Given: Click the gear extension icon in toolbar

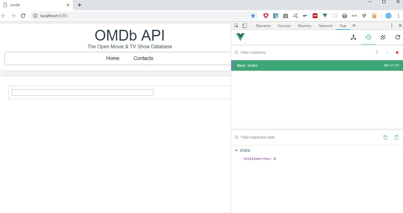Looking at the screenshot, I should [345, 16].
